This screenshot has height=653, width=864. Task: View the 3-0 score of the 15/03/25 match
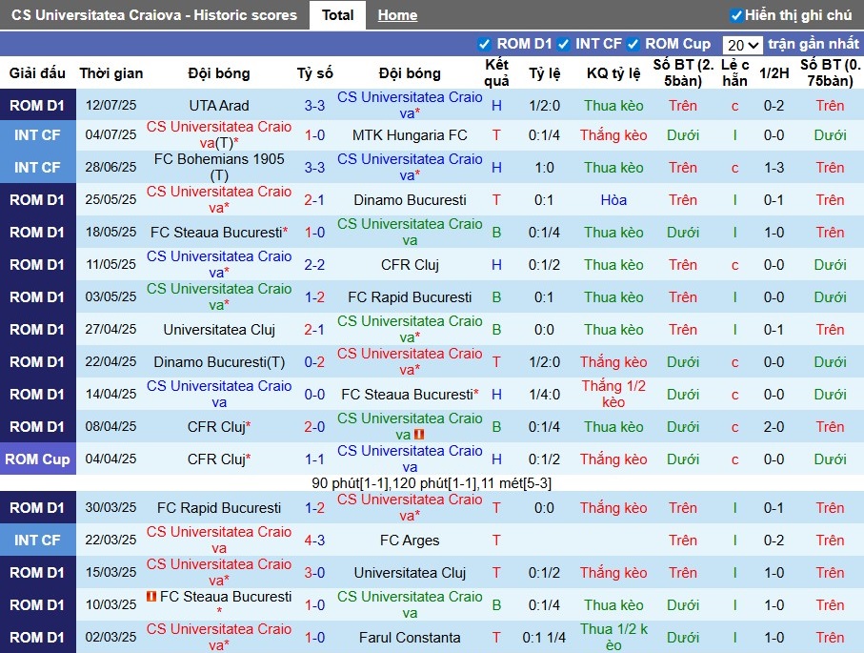pyautogui.click(x=314, y=573)
